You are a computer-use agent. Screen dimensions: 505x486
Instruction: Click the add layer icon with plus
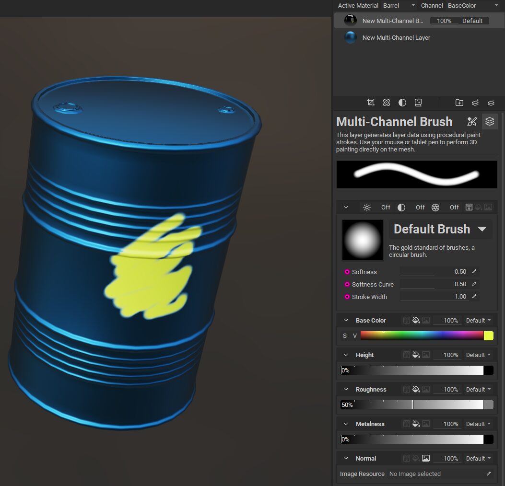[475, 103]
